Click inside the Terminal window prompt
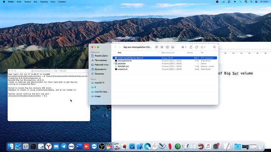This screenshot has height=152, width=271. click(x=46, y=96)
